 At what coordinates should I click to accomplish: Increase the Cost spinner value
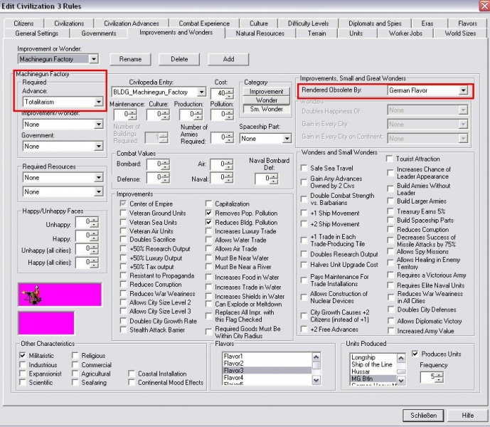pos(230,90)
